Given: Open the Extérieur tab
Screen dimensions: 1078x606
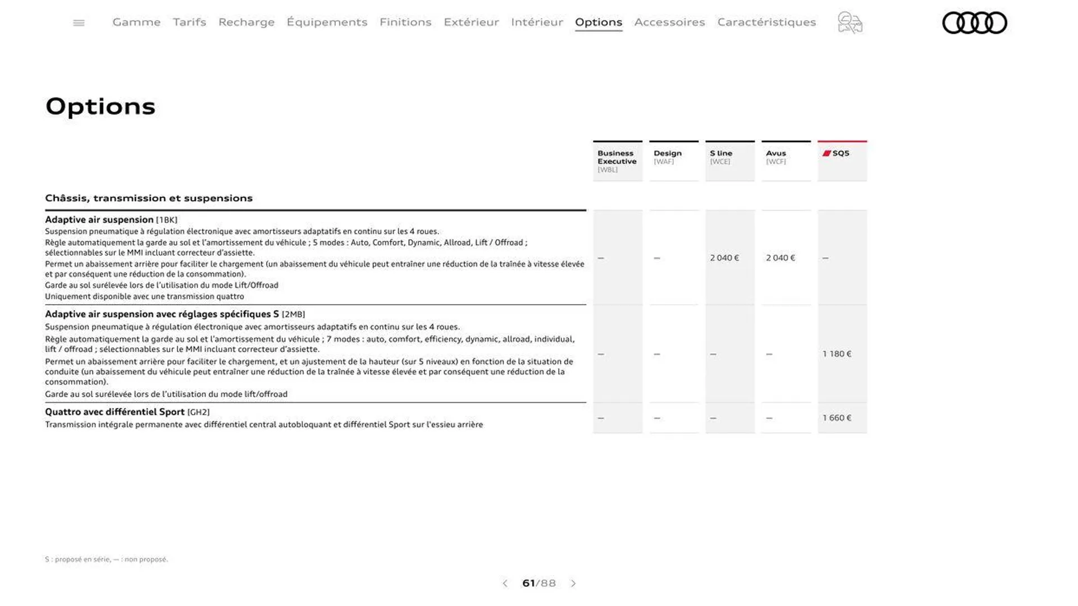Looking at the screenshot, I should [x=471, y=22].
